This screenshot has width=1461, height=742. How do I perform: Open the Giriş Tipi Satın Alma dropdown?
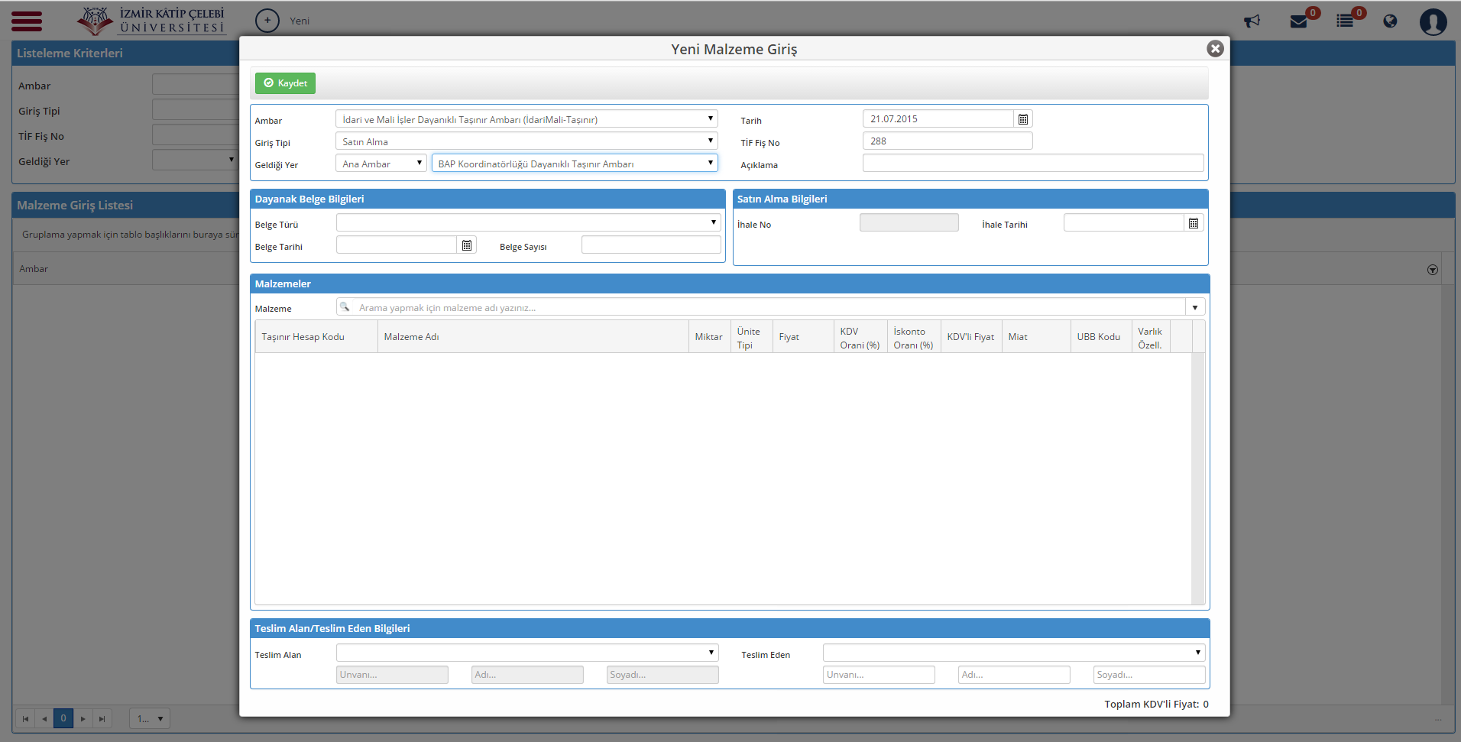coord(526,141)
